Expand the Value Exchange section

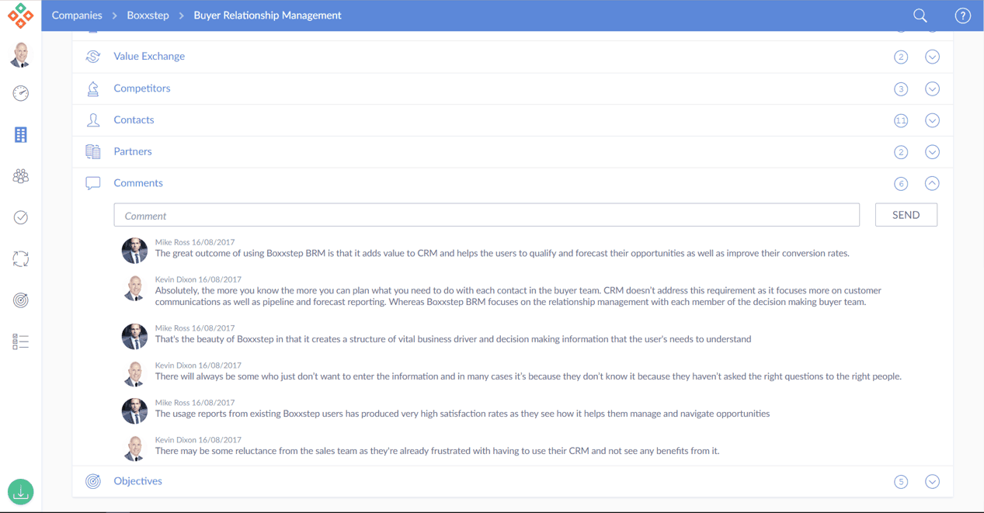pos(932,57)
